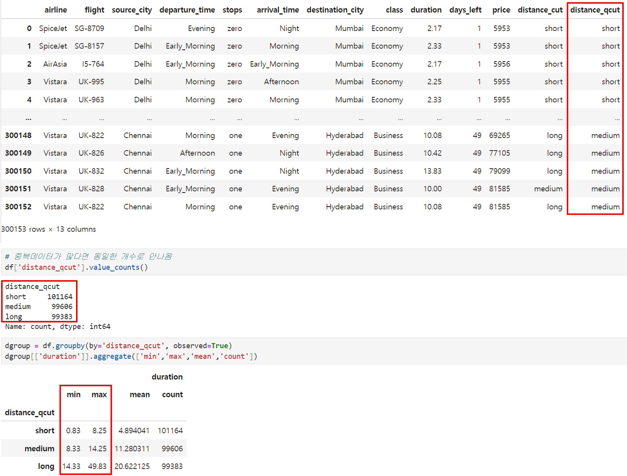
Task: Click the row index 300148
Action: (18, 135)
